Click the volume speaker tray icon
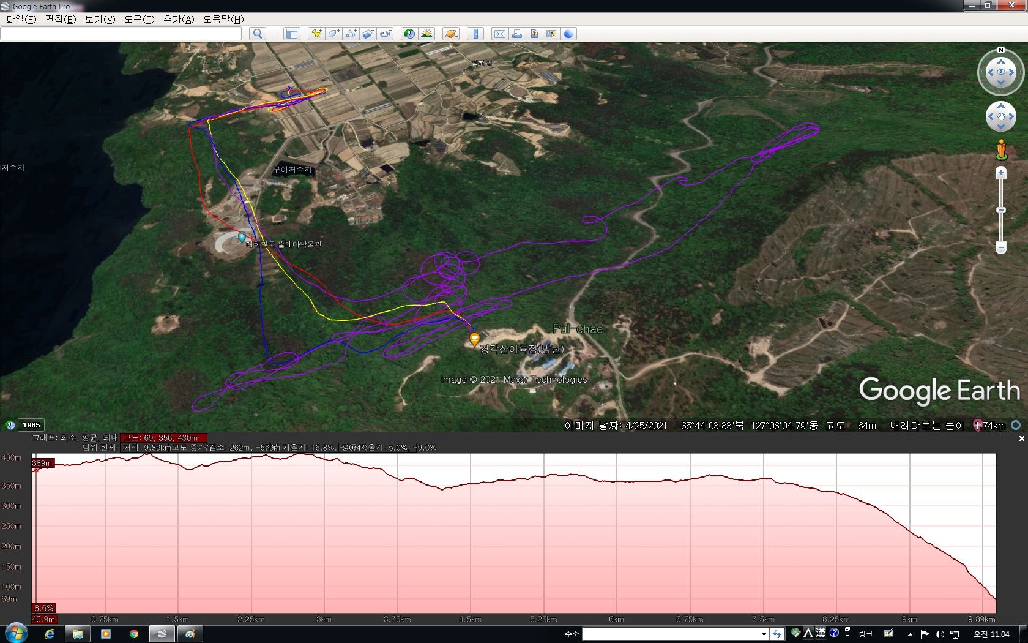 pos(939,634)
